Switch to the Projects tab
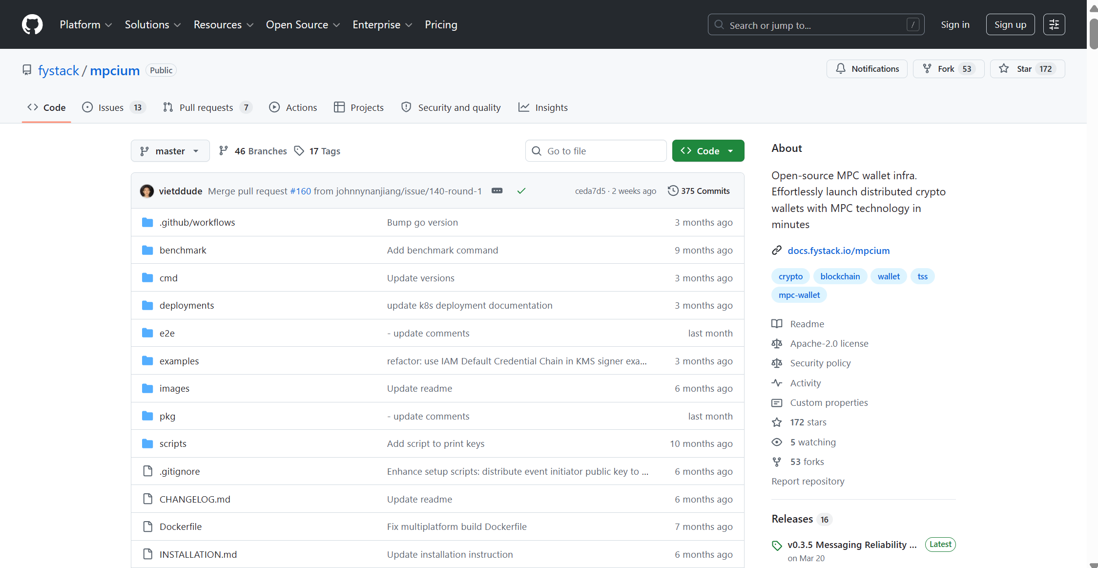This screenshot has width=1098, height=568. click(x=359, y=107)
